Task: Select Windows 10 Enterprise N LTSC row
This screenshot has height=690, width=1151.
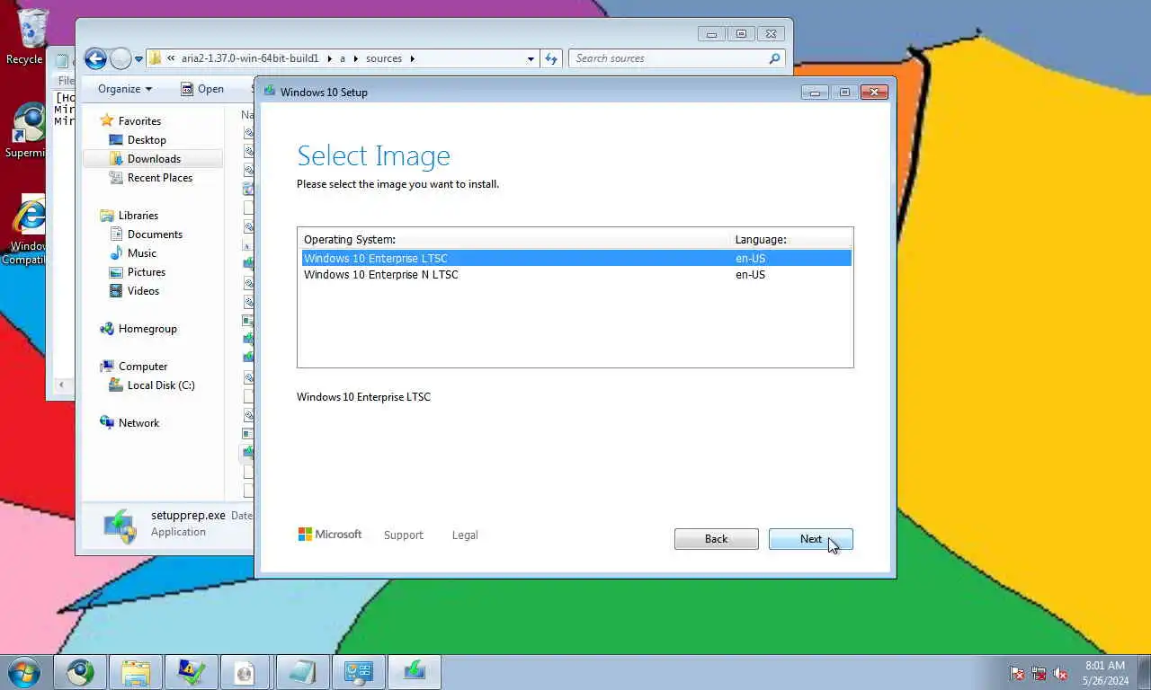Action: pos(575,275)
